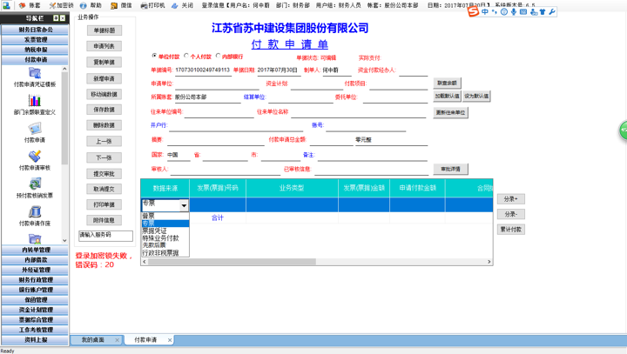This screenshot has height=354, width=627.
Task: Expand the 纳税申报 navigation section
Action: (35, 50)
